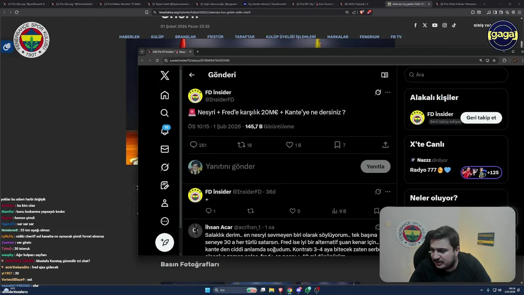Open the X search (Explore) sidebar icon
This screenshot has height=295, width=524.
[165, 113]
